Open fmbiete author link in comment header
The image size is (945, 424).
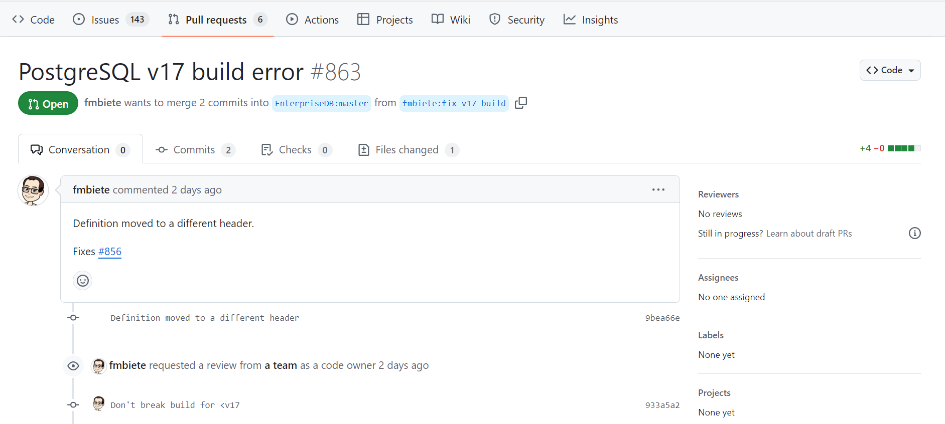91,190
